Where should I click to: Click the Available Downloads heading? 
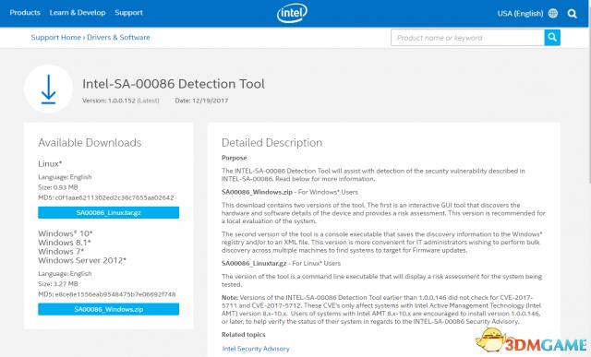(x=90, y=142)
